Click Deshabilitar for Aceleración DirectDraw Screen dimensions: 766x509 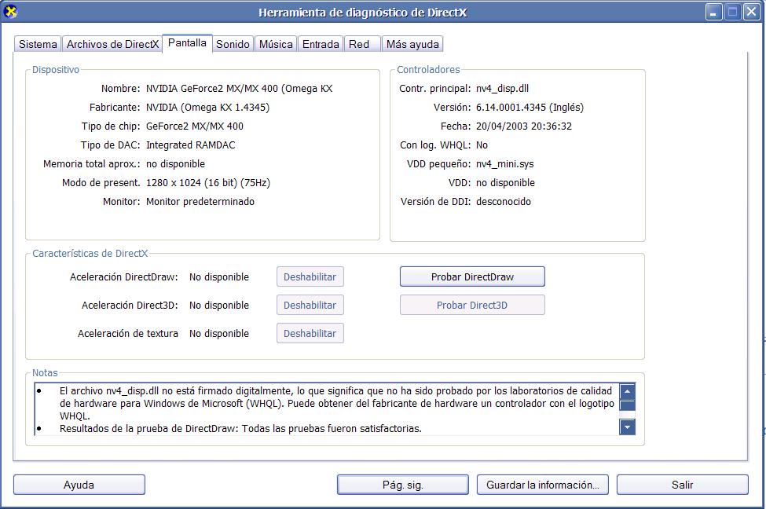click(310, 277)
